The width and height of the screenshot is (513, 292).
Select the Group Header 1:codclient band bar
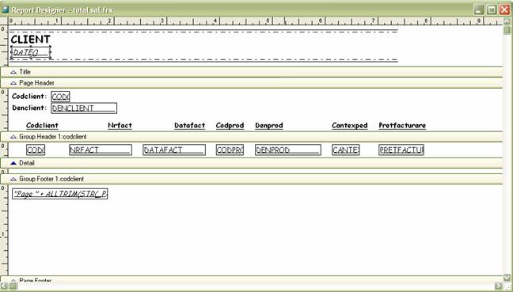[x=252, y=137]
